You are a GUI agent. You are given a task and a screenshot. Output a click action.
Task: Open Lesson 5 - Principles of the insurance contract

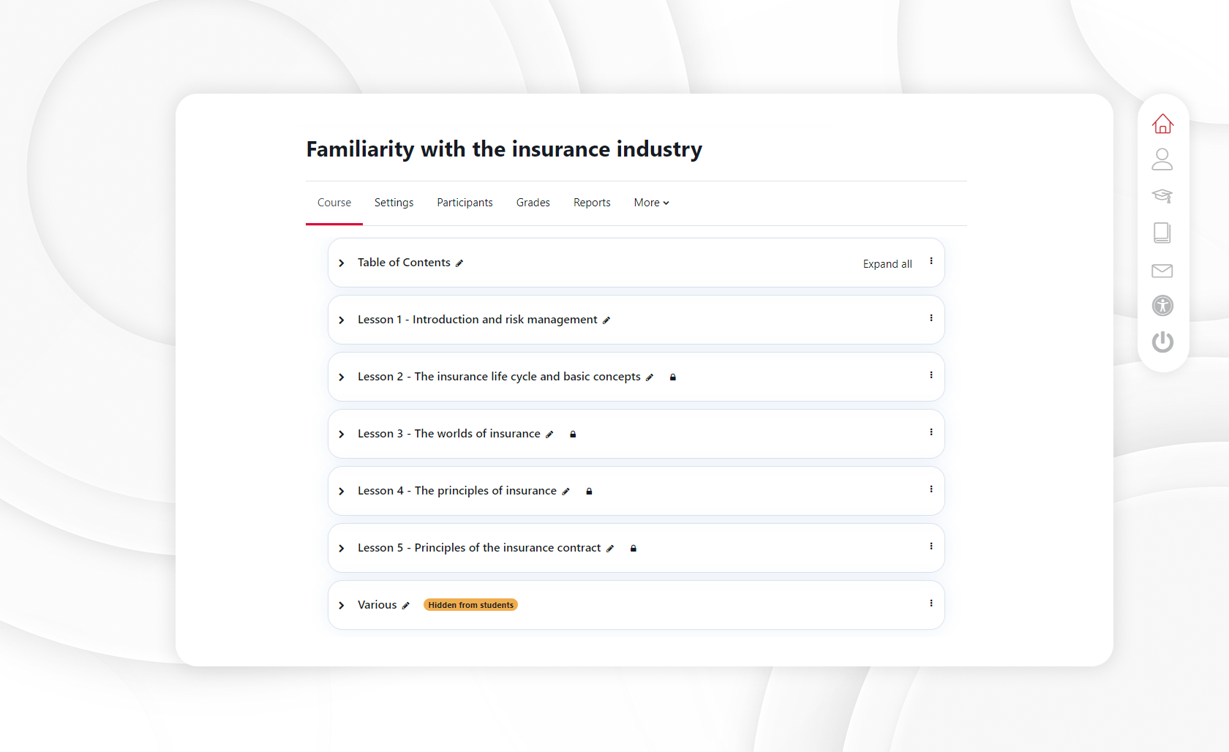click(x=479, y=548)
